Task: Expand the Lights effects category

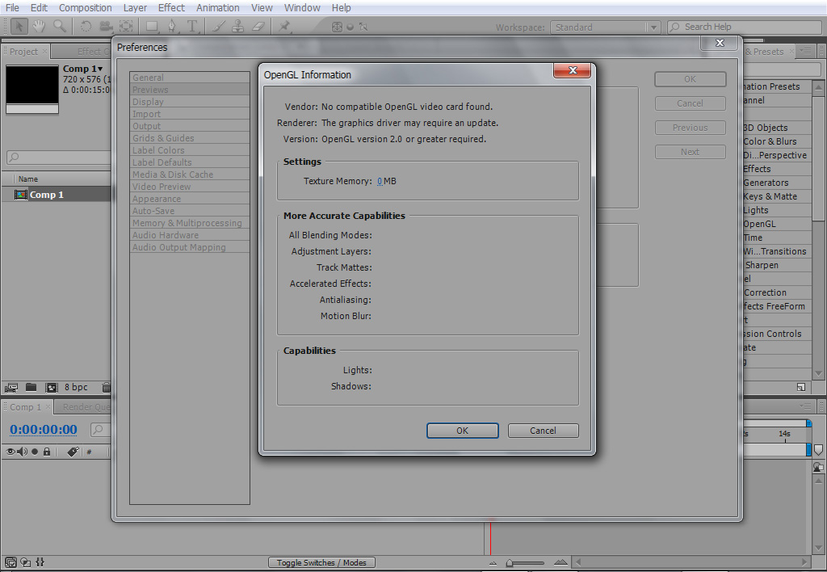Action: [755, 210]
